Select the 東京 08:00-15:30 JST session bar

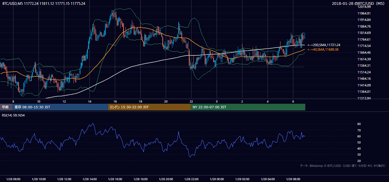pos(60,107)
